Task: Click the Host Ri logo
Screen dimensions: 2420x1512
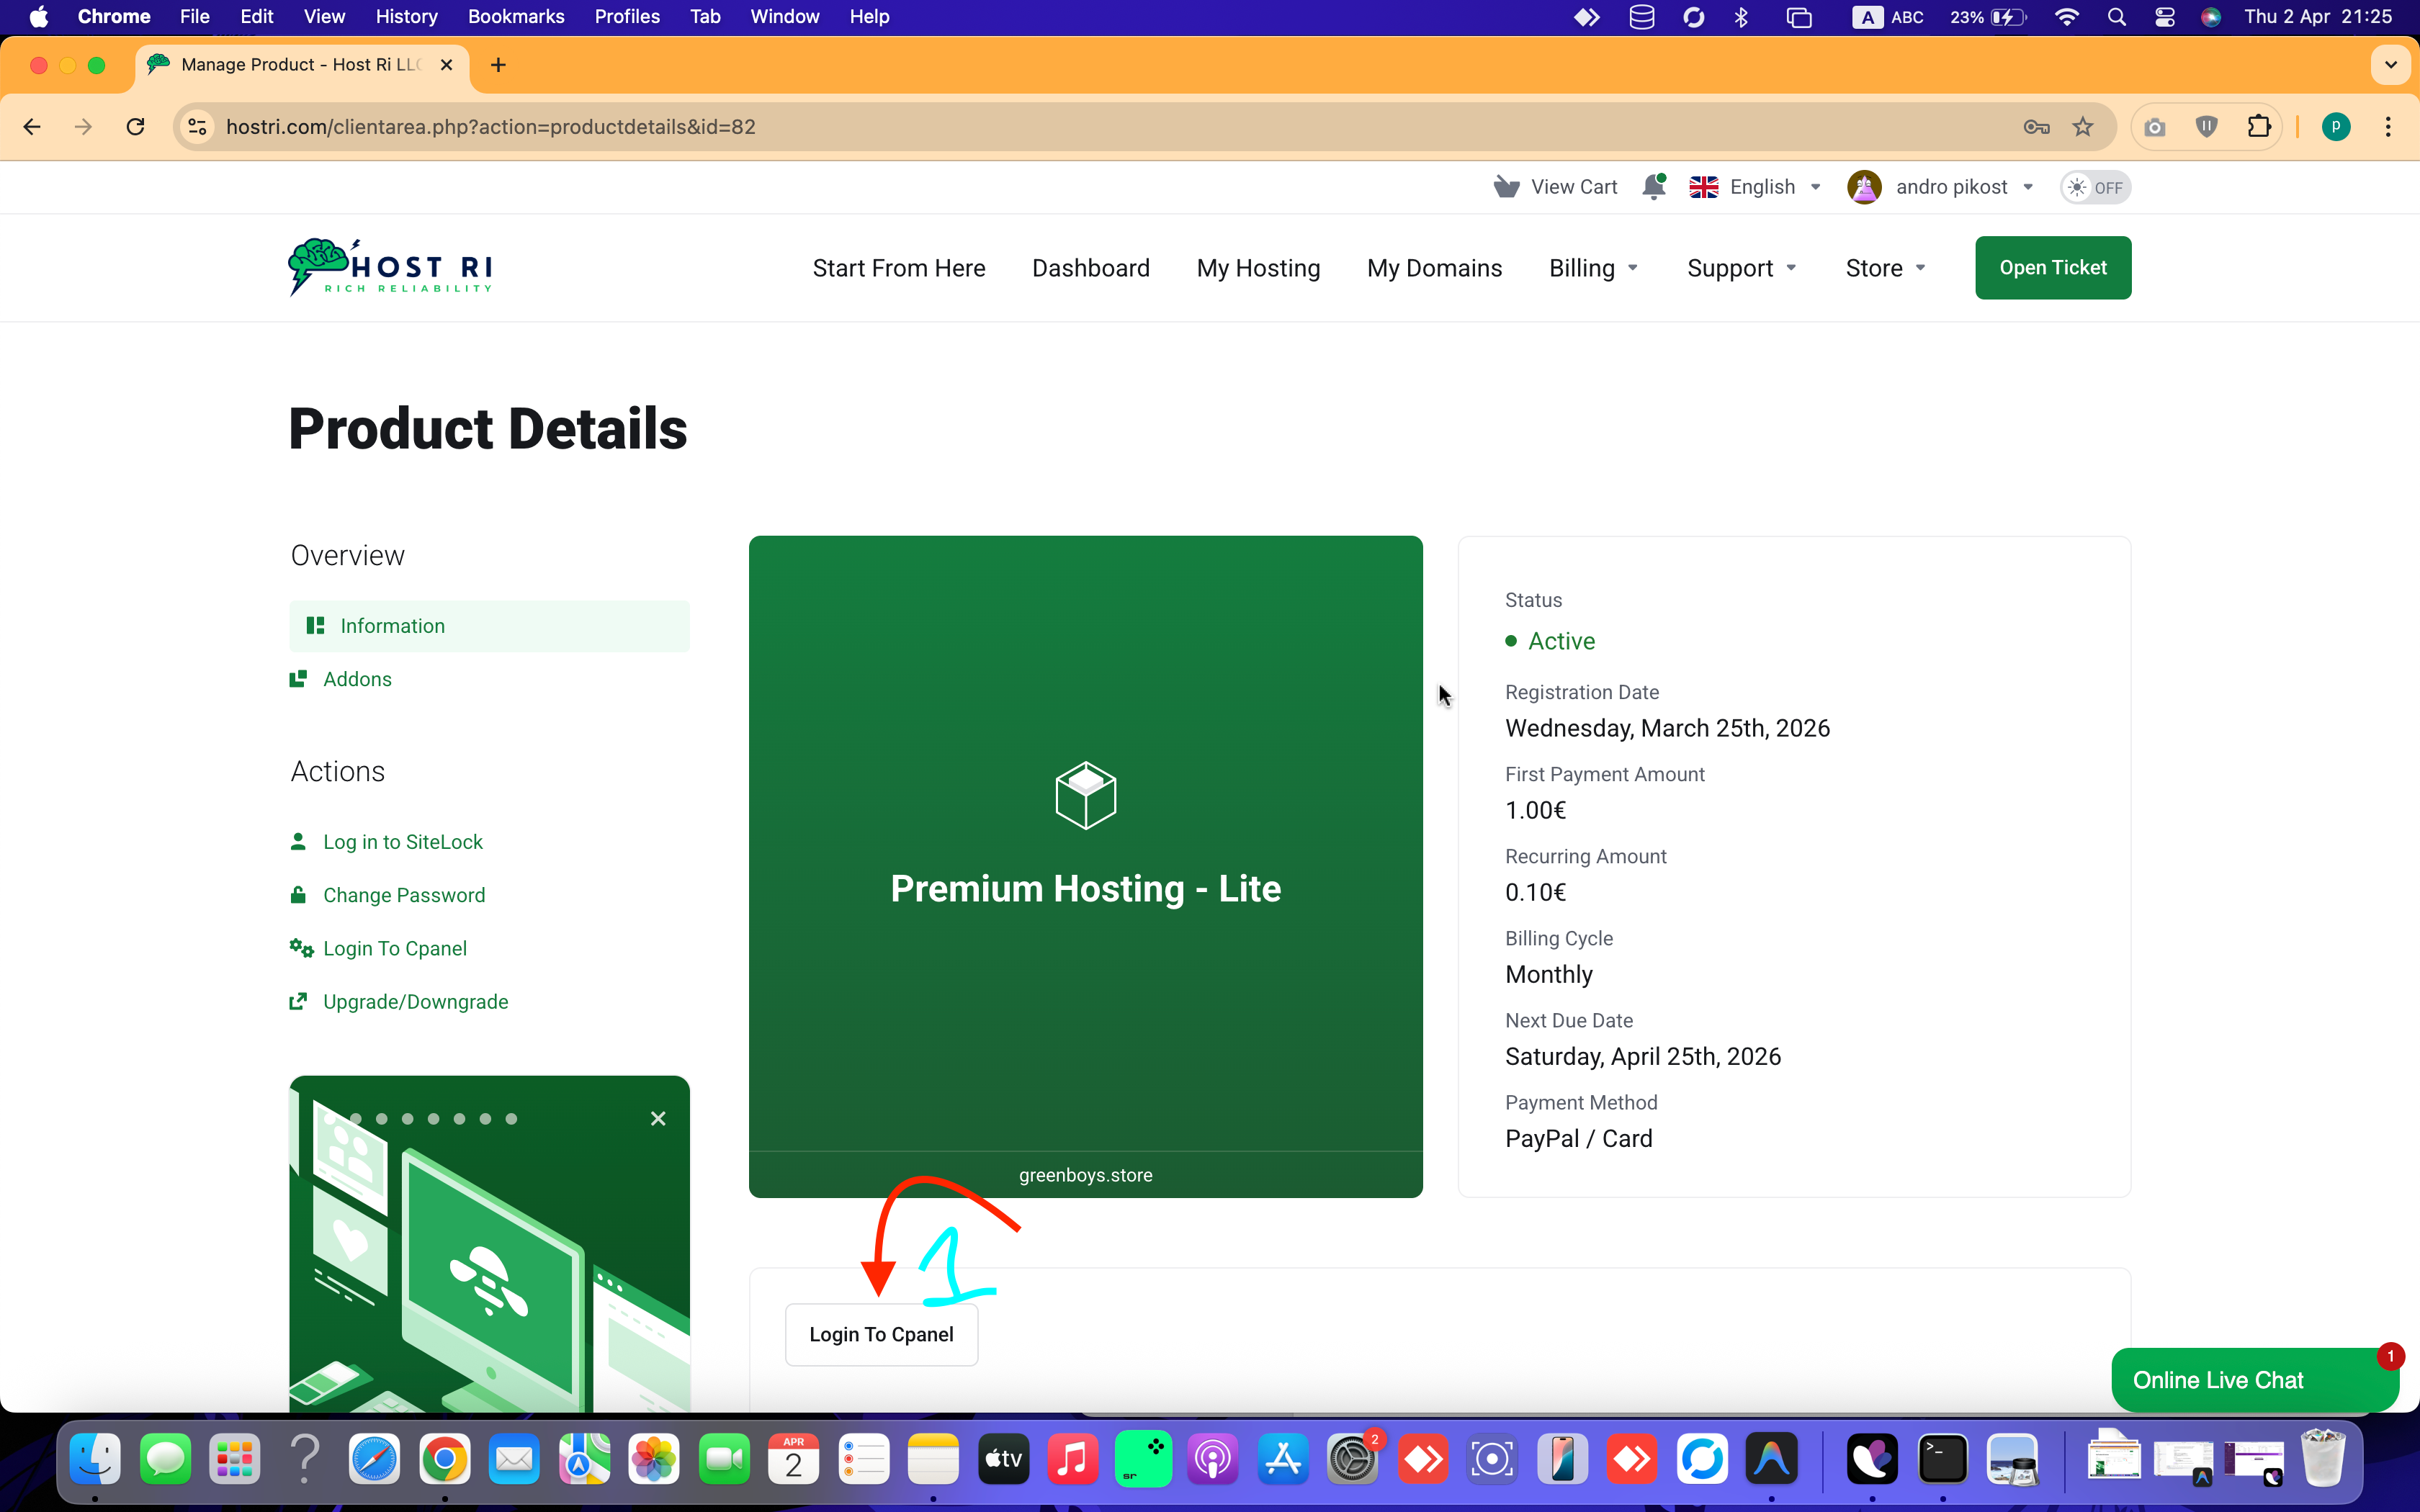Action: pos(390,268)
